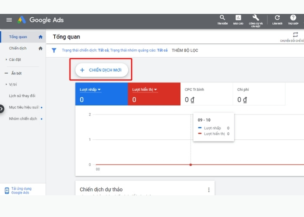The height and width of the screenshot is (217, 304).
Task: Open draft campaigns three-dot menu
Action: (x=208, y=190)
